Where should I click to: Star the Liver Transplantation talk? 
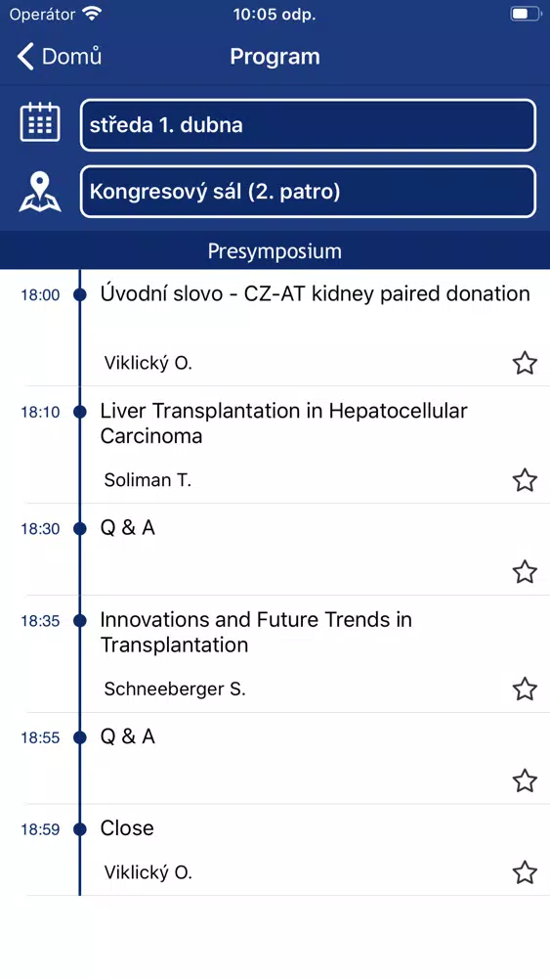(525, 479)
